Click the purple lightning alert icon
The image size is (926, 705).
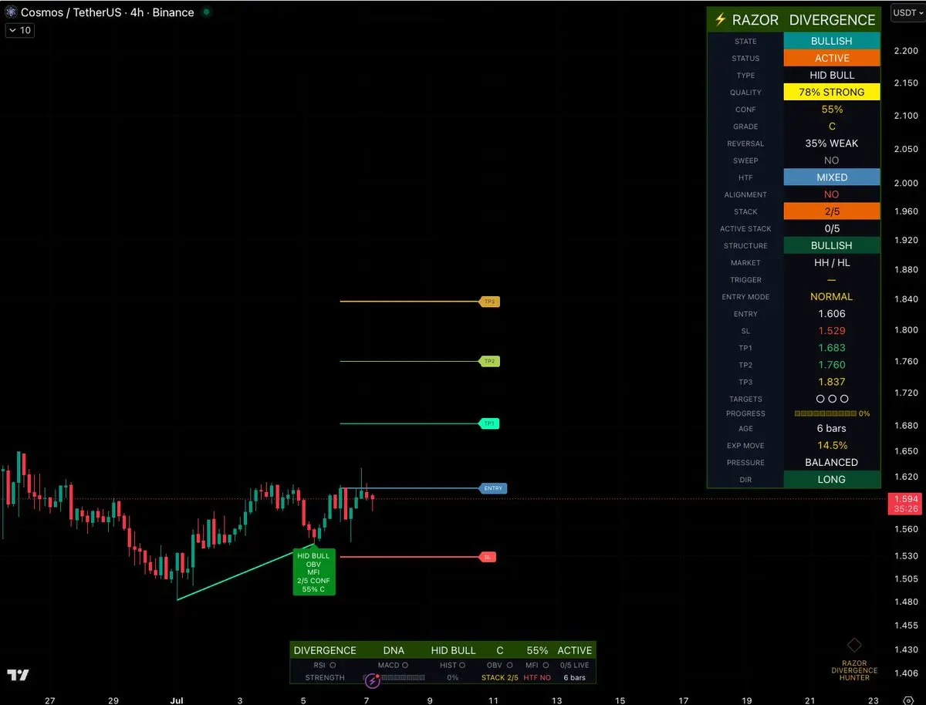pos(373,680)
